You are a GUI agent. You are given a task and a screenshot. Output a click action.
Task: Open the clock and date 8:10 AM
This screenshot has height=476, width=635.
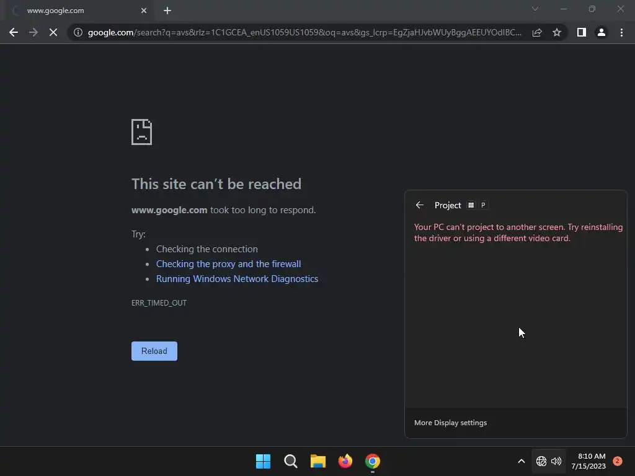point(588,461)
